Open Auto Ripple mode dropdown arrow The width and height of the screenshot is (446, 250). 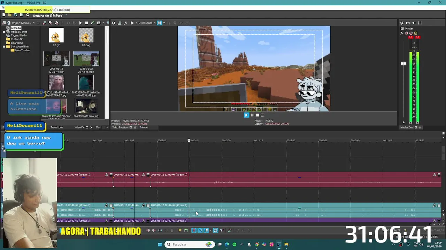pyautogui.click(x=210, y=230)
